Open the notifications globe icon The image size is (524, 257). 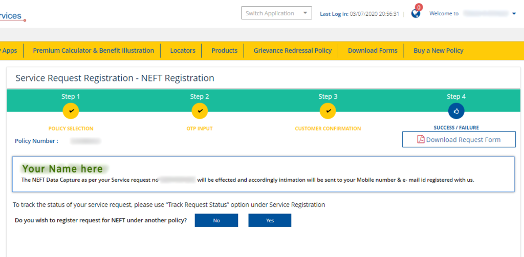click(x=416, y=14)
